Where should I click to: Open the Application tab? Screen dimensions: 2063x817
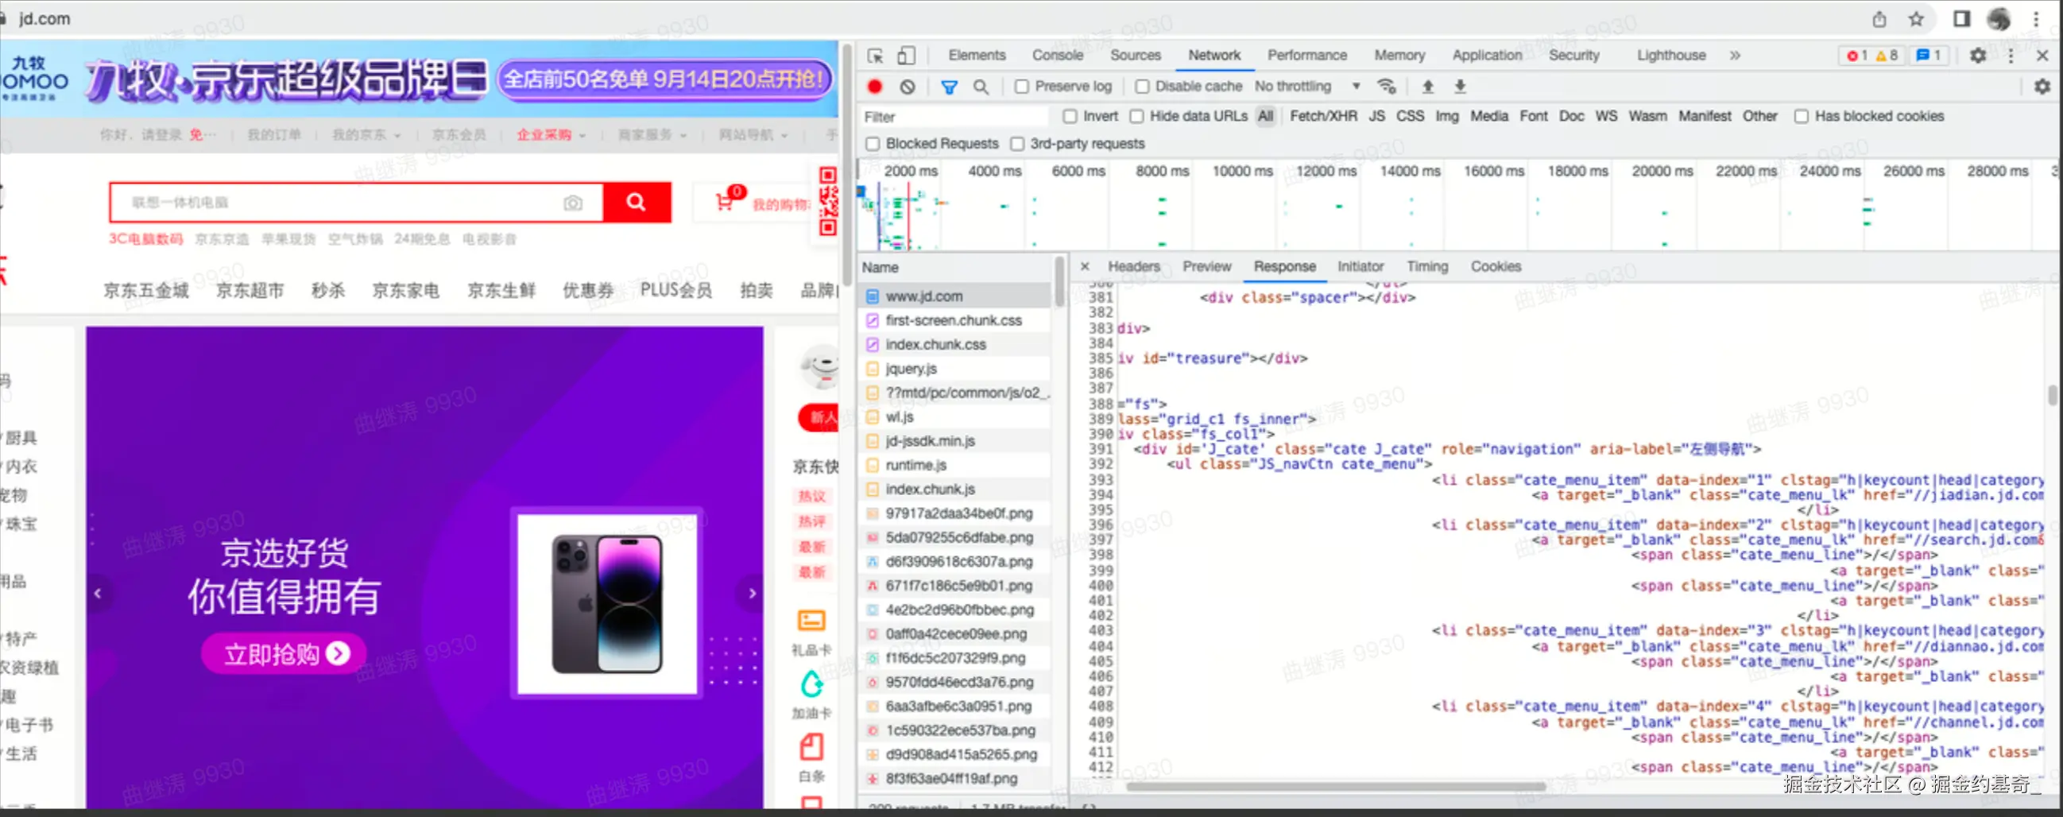pyautogui.click(x=1486, y=56)
